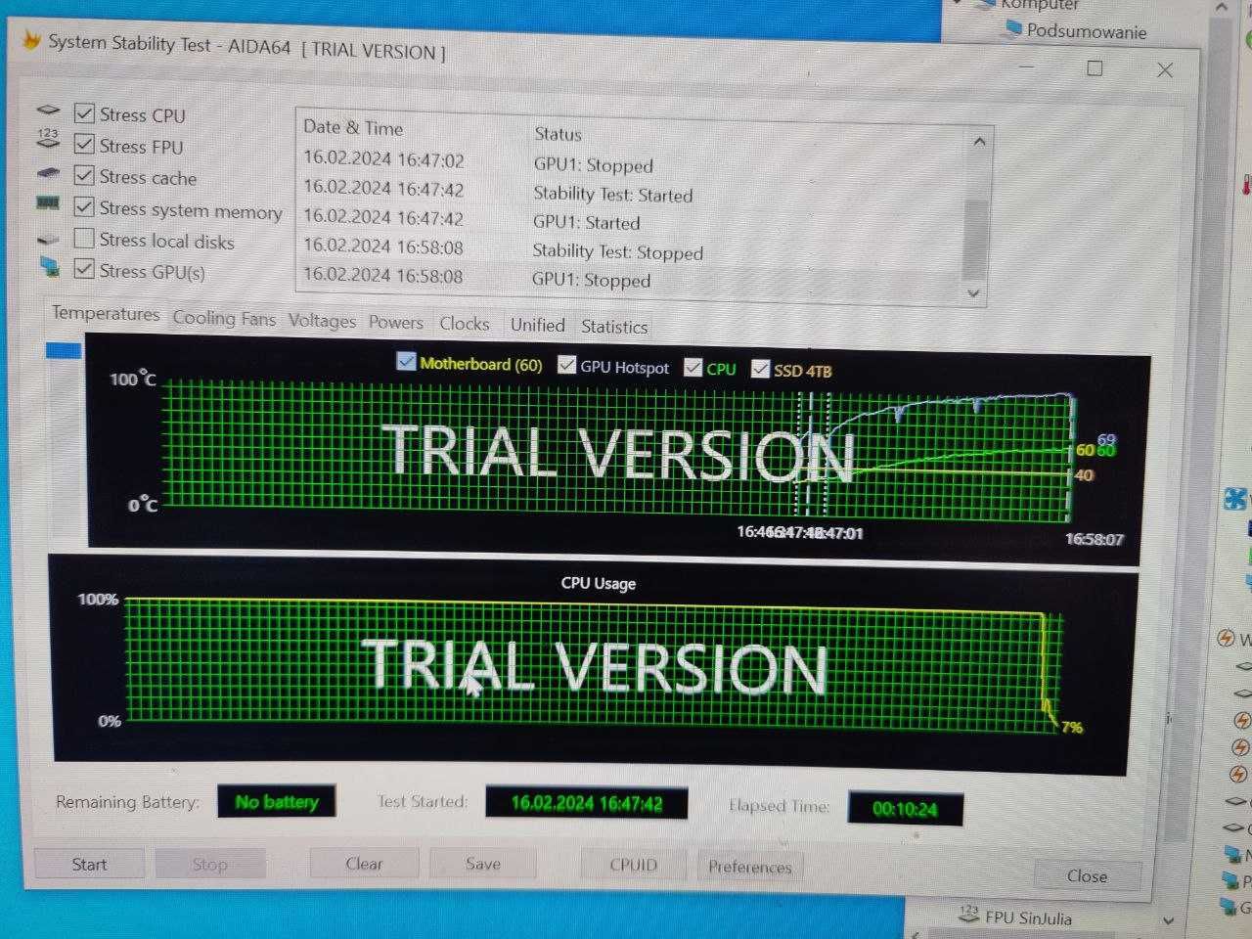This screenshot has width=1252, height=939.
Task: Open the Voltages tab
Action: click(322, 321)
